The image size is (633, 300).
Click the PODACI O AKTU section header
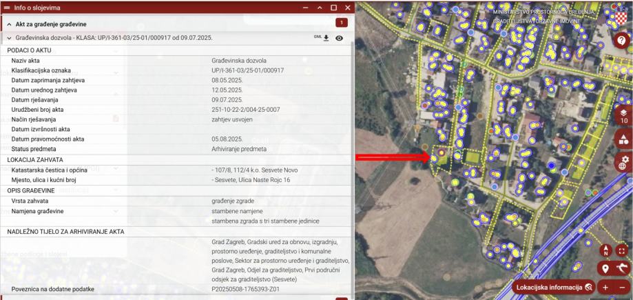[30, 50]
